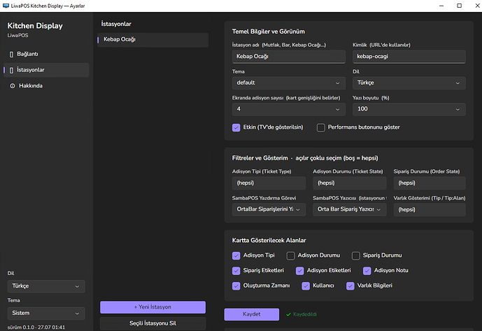
Task: Enable Adisyon Durumu card field checkbox
Action: [290, 255]
